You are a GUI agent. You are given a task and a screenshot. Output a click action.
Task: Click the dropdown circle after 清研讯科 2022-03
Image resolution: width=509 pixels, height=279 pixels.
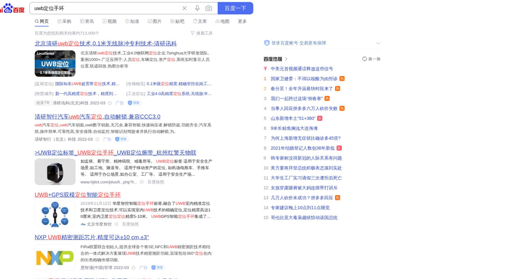[x=110, y=103]
